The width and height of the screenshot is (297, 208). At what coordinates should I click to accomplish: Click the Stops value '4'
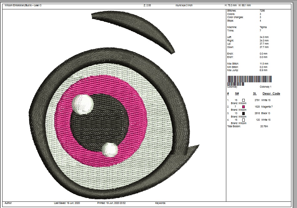pos(260,21)
